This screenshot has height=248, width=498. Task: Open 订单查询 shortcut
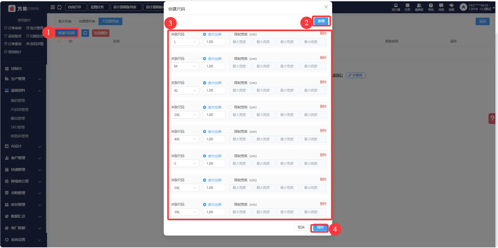click(13, 44)
